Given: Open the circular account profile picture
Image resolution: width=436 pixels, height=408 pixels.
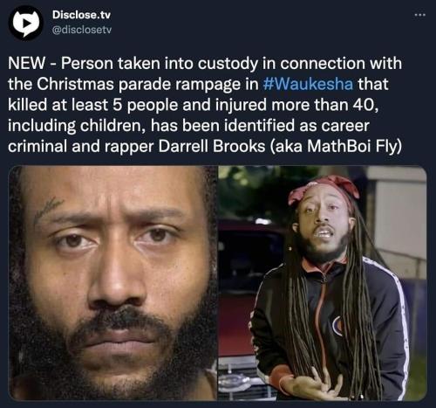Looking at the screenshot, I should [25, 24].
